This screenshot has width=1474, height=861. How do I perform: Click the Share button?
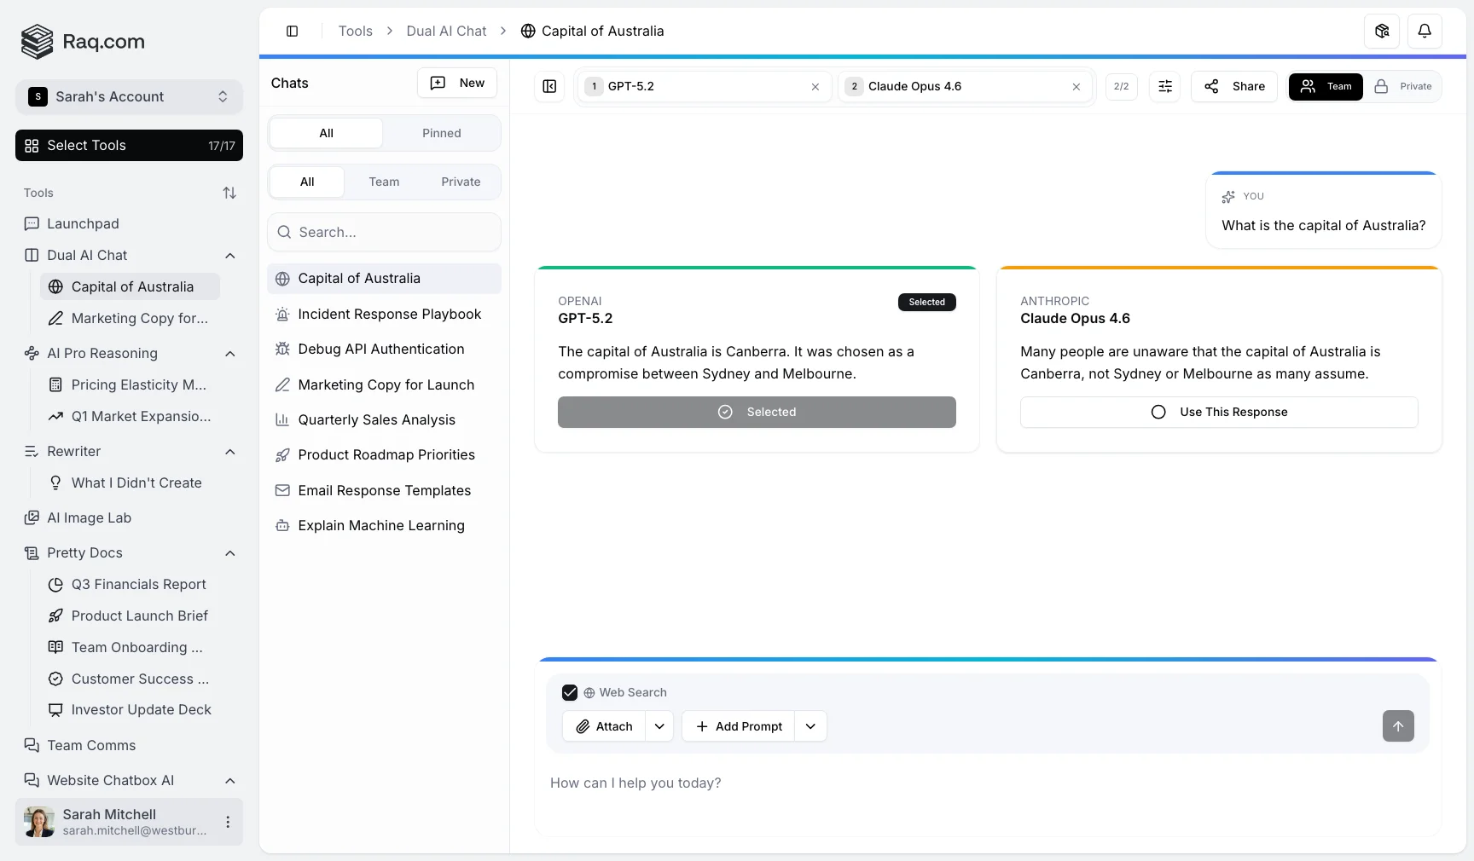point(1233,86)
